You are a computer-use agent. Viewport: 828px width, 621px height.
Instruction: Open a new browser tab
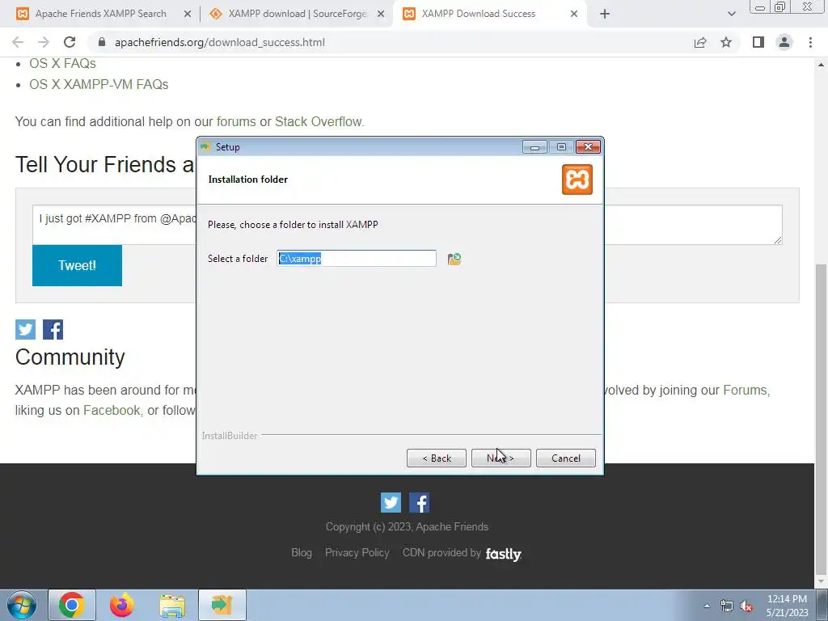pos(605,14)
